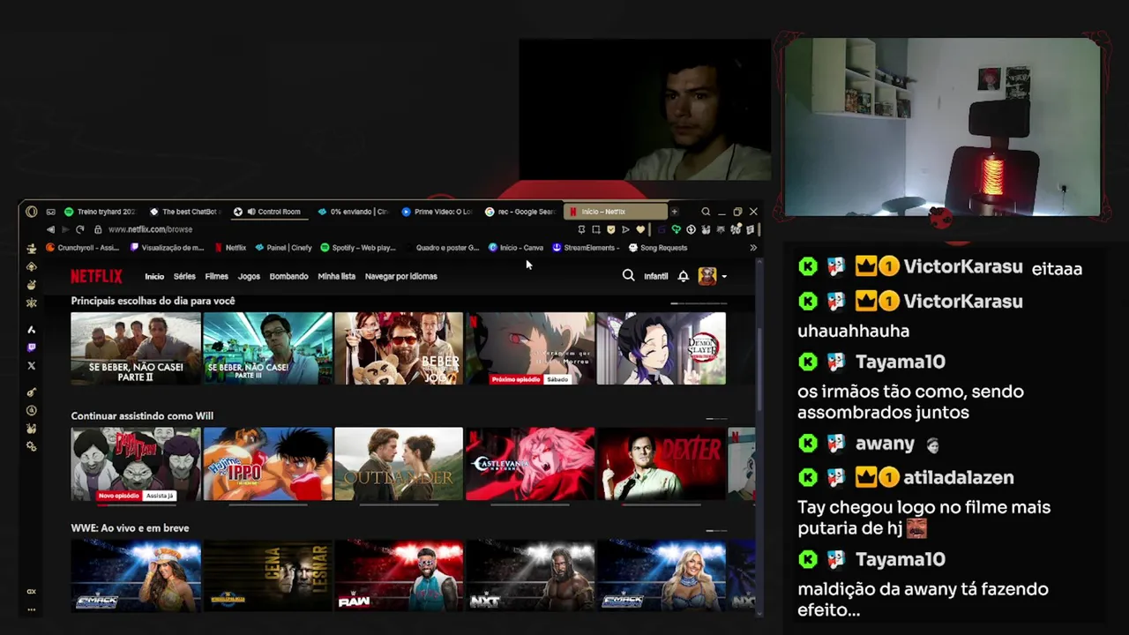Viewport: 1129px width, 635px height.
Task: Open the Netflix notifications bell
Action: pos(683,276)
